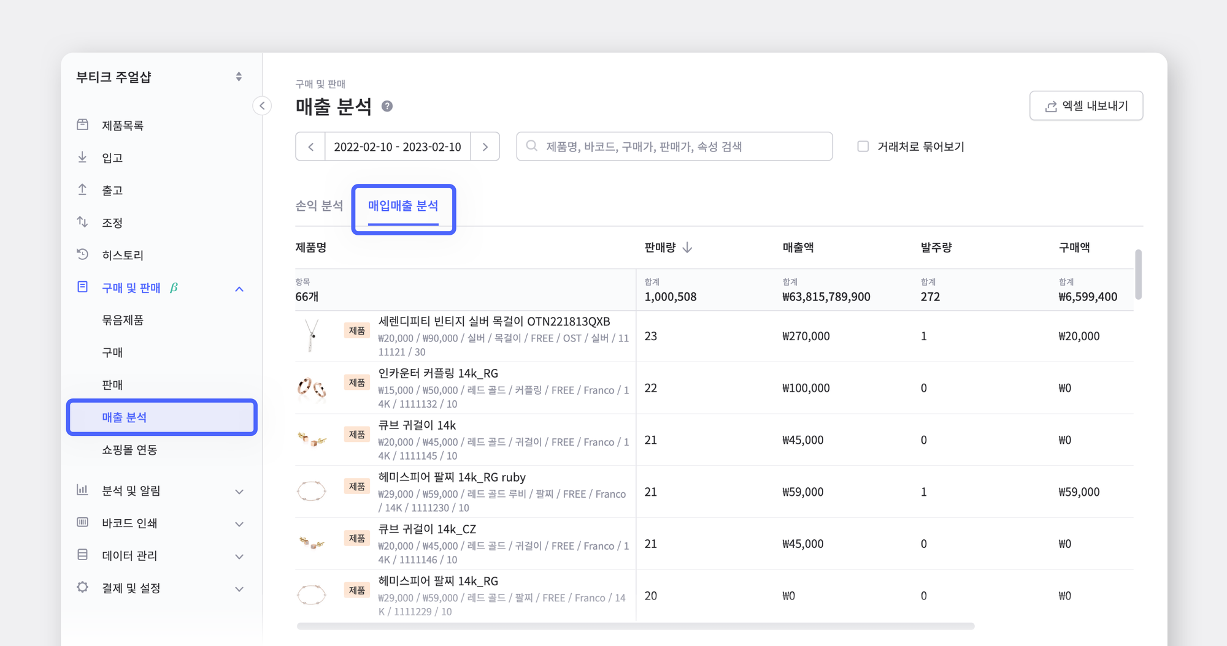Open the 데이터 관리 data management icon
Screen dimensions: 1227x646
(83, 555)
